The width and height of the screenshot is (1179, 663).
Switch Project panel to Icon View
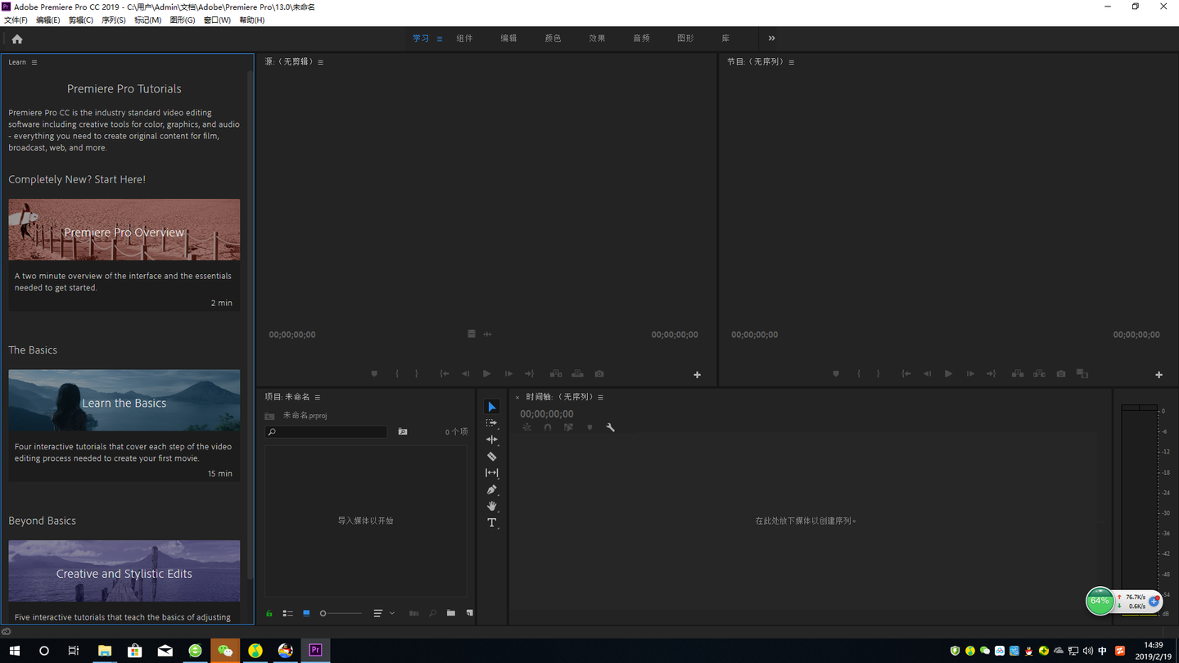coord(306,613)
